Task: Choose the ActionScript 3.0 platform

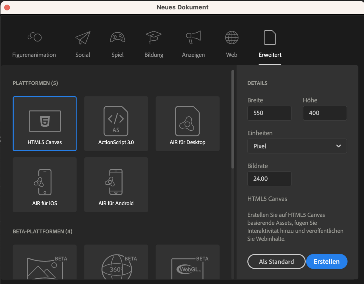Action: coord(116,124)
